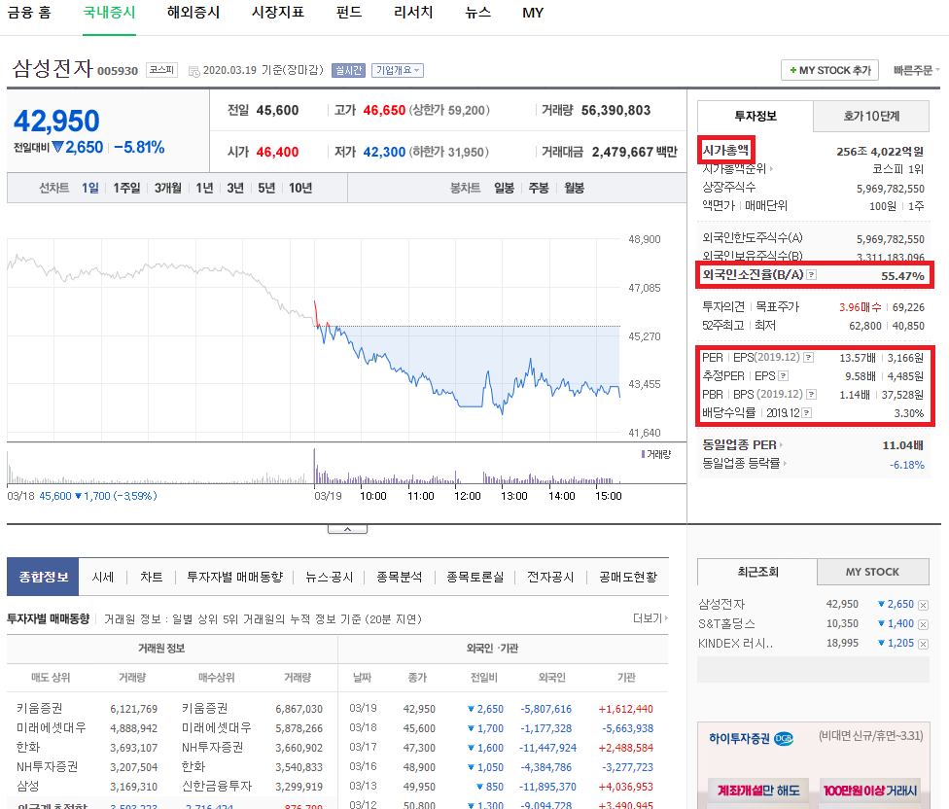Select 1주일 line chart range
The height and width of the screenshot is (809, 949).
[x=126, y=189]
